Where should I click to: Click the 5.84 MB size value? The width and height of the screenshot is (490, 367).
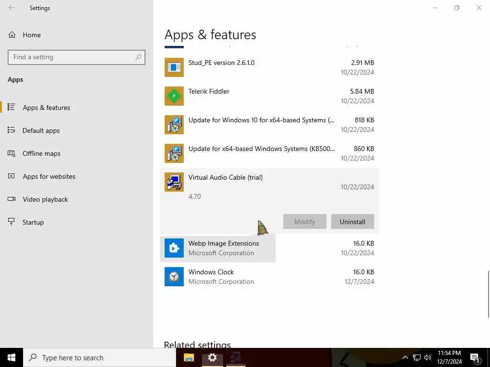tap(362, 91)
